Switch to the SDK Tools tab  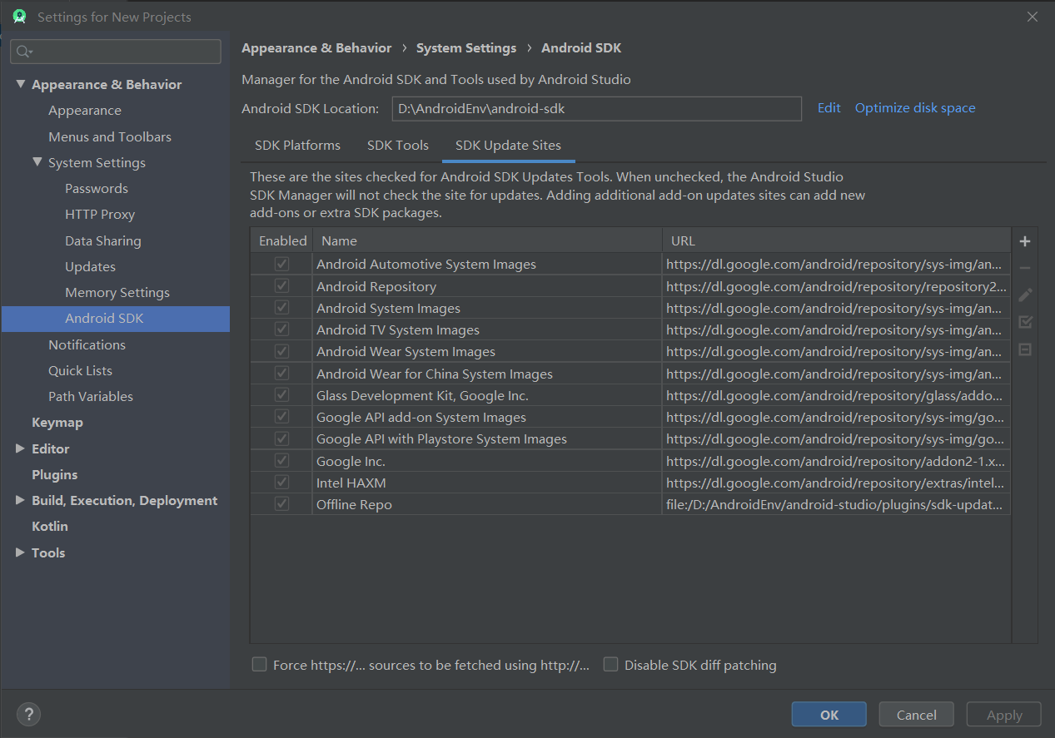(398, 146)
